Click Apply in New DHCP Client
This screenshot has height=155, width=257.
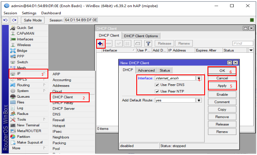(x=222, y=86)
